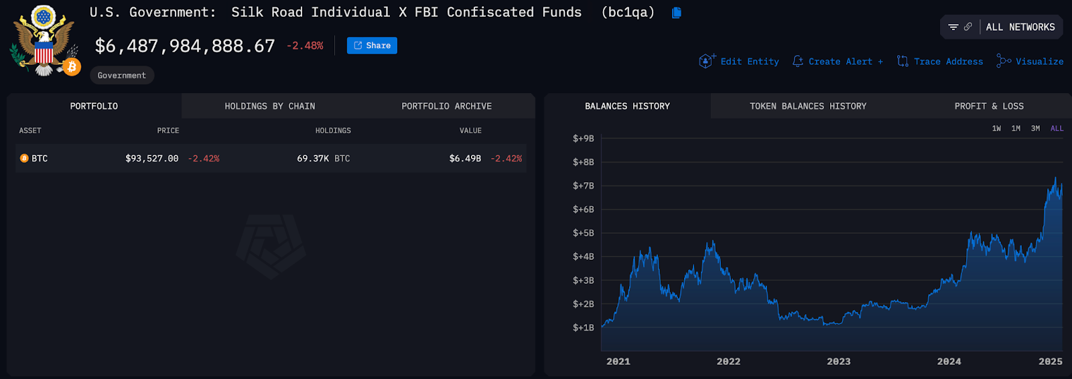The image size is (1072, 379).
Task: Click the U.S. Government eagle seal logo
Action: [42, 40]
